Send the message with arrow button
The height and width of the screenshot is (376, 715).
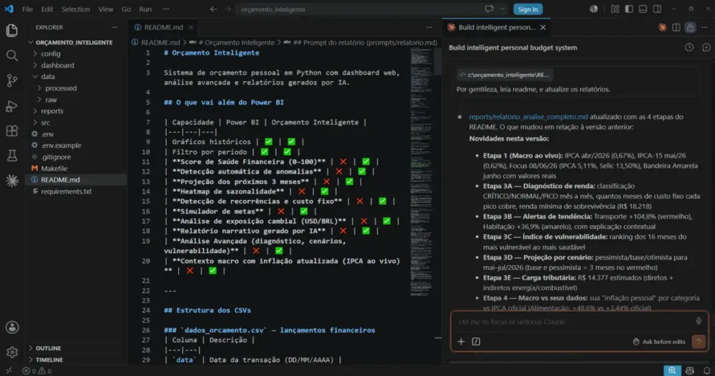698,341
